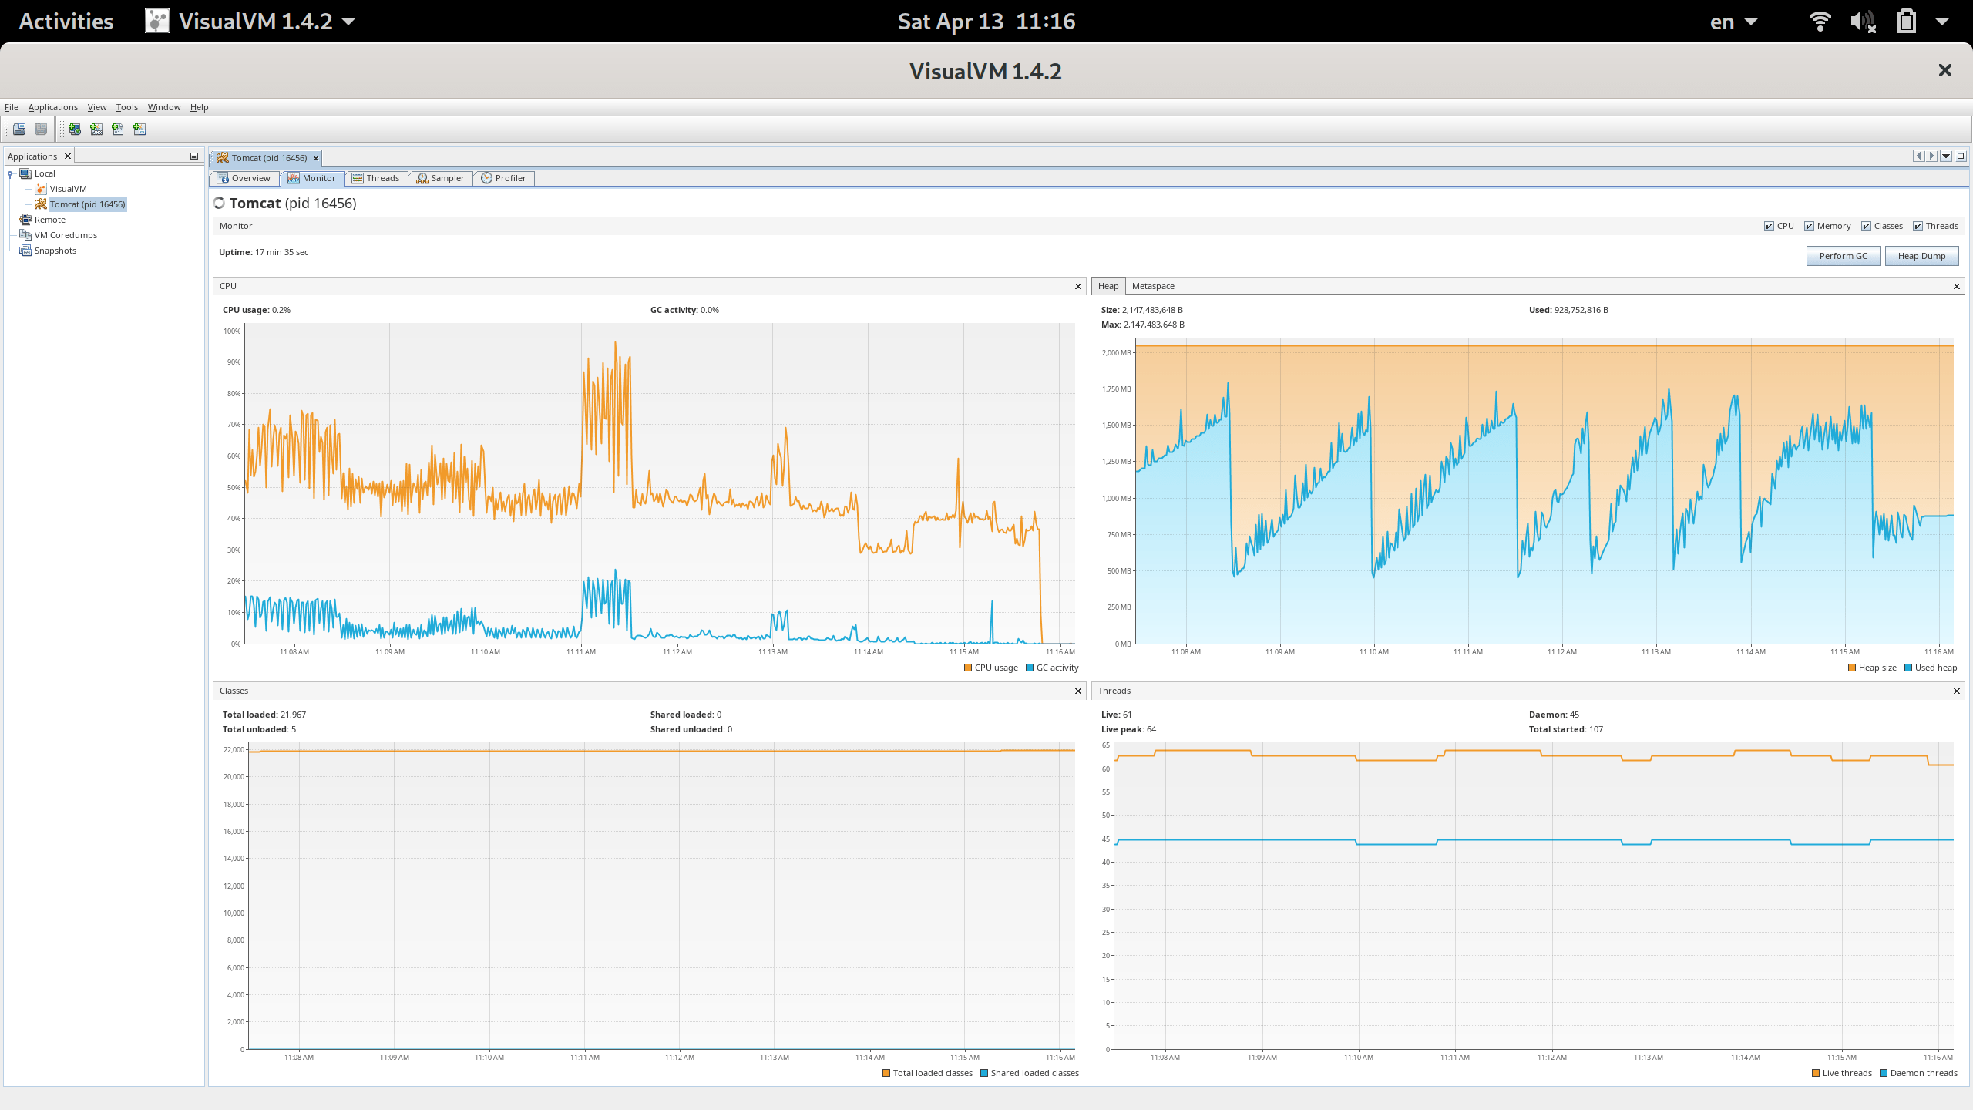
Task: Collapse the Local tree node
Action: pos(10,173)
